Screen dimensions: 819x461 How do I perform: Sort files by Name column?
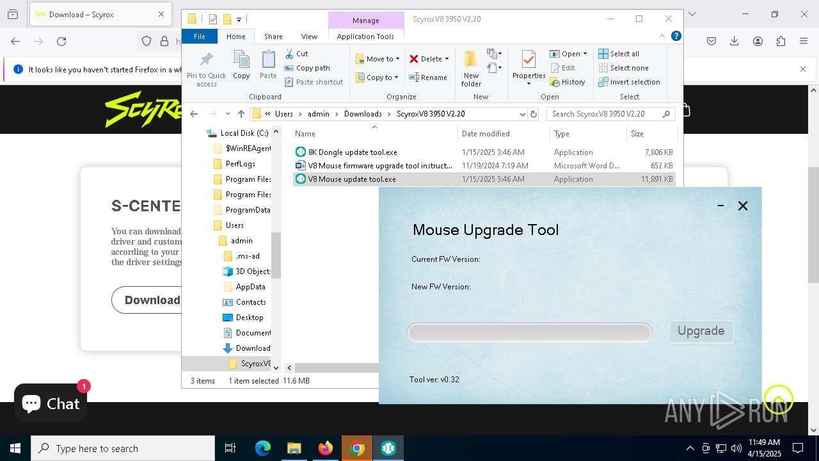click(x=374, y=134)
